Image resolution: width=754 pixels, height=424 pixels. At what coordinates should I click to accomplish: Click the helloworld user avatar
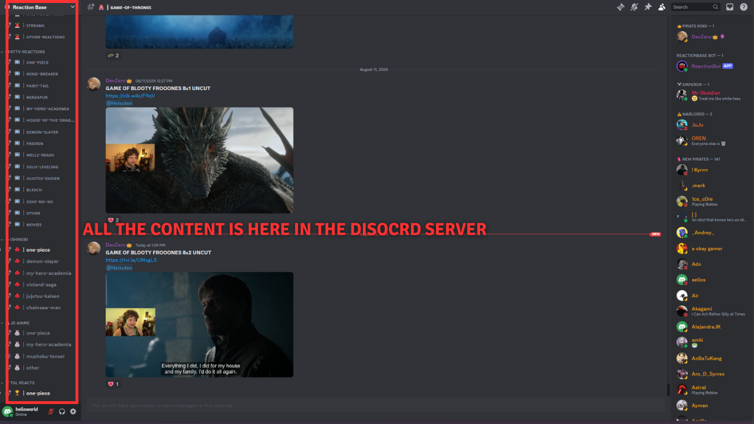pyautogui.click(x=8, y=411)
